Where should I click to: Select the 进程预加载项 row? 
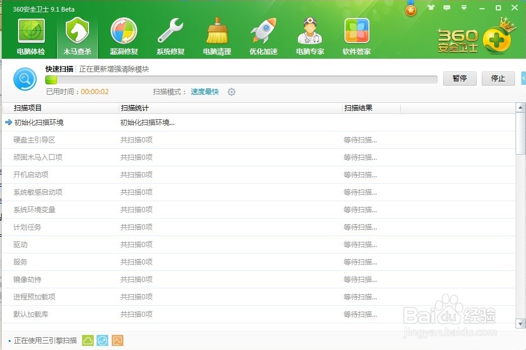(x=259, y=297)
